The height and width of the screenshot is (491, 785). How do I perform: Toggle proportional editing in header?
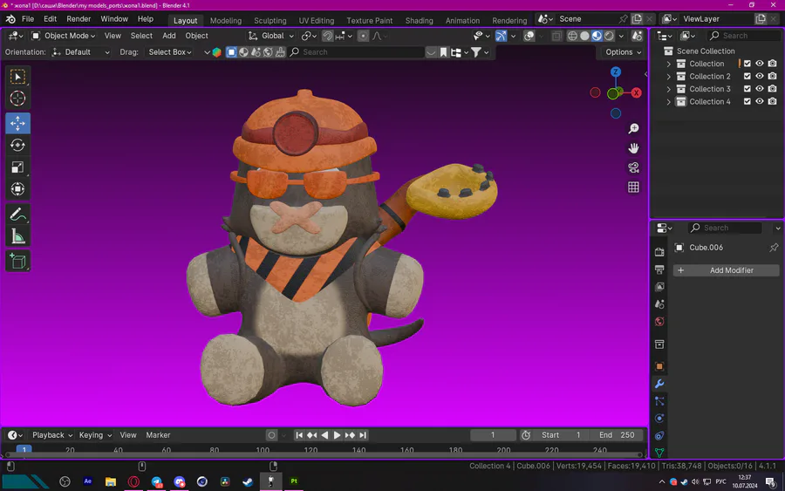[364, 36]
